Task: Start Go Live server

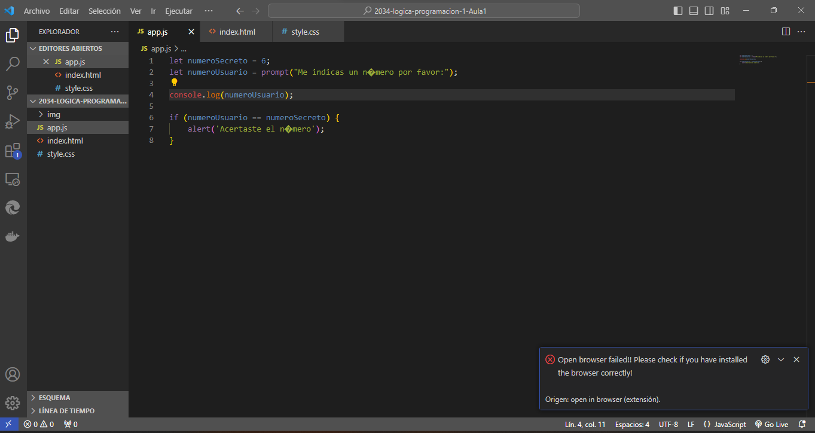Action: [771, 425]
